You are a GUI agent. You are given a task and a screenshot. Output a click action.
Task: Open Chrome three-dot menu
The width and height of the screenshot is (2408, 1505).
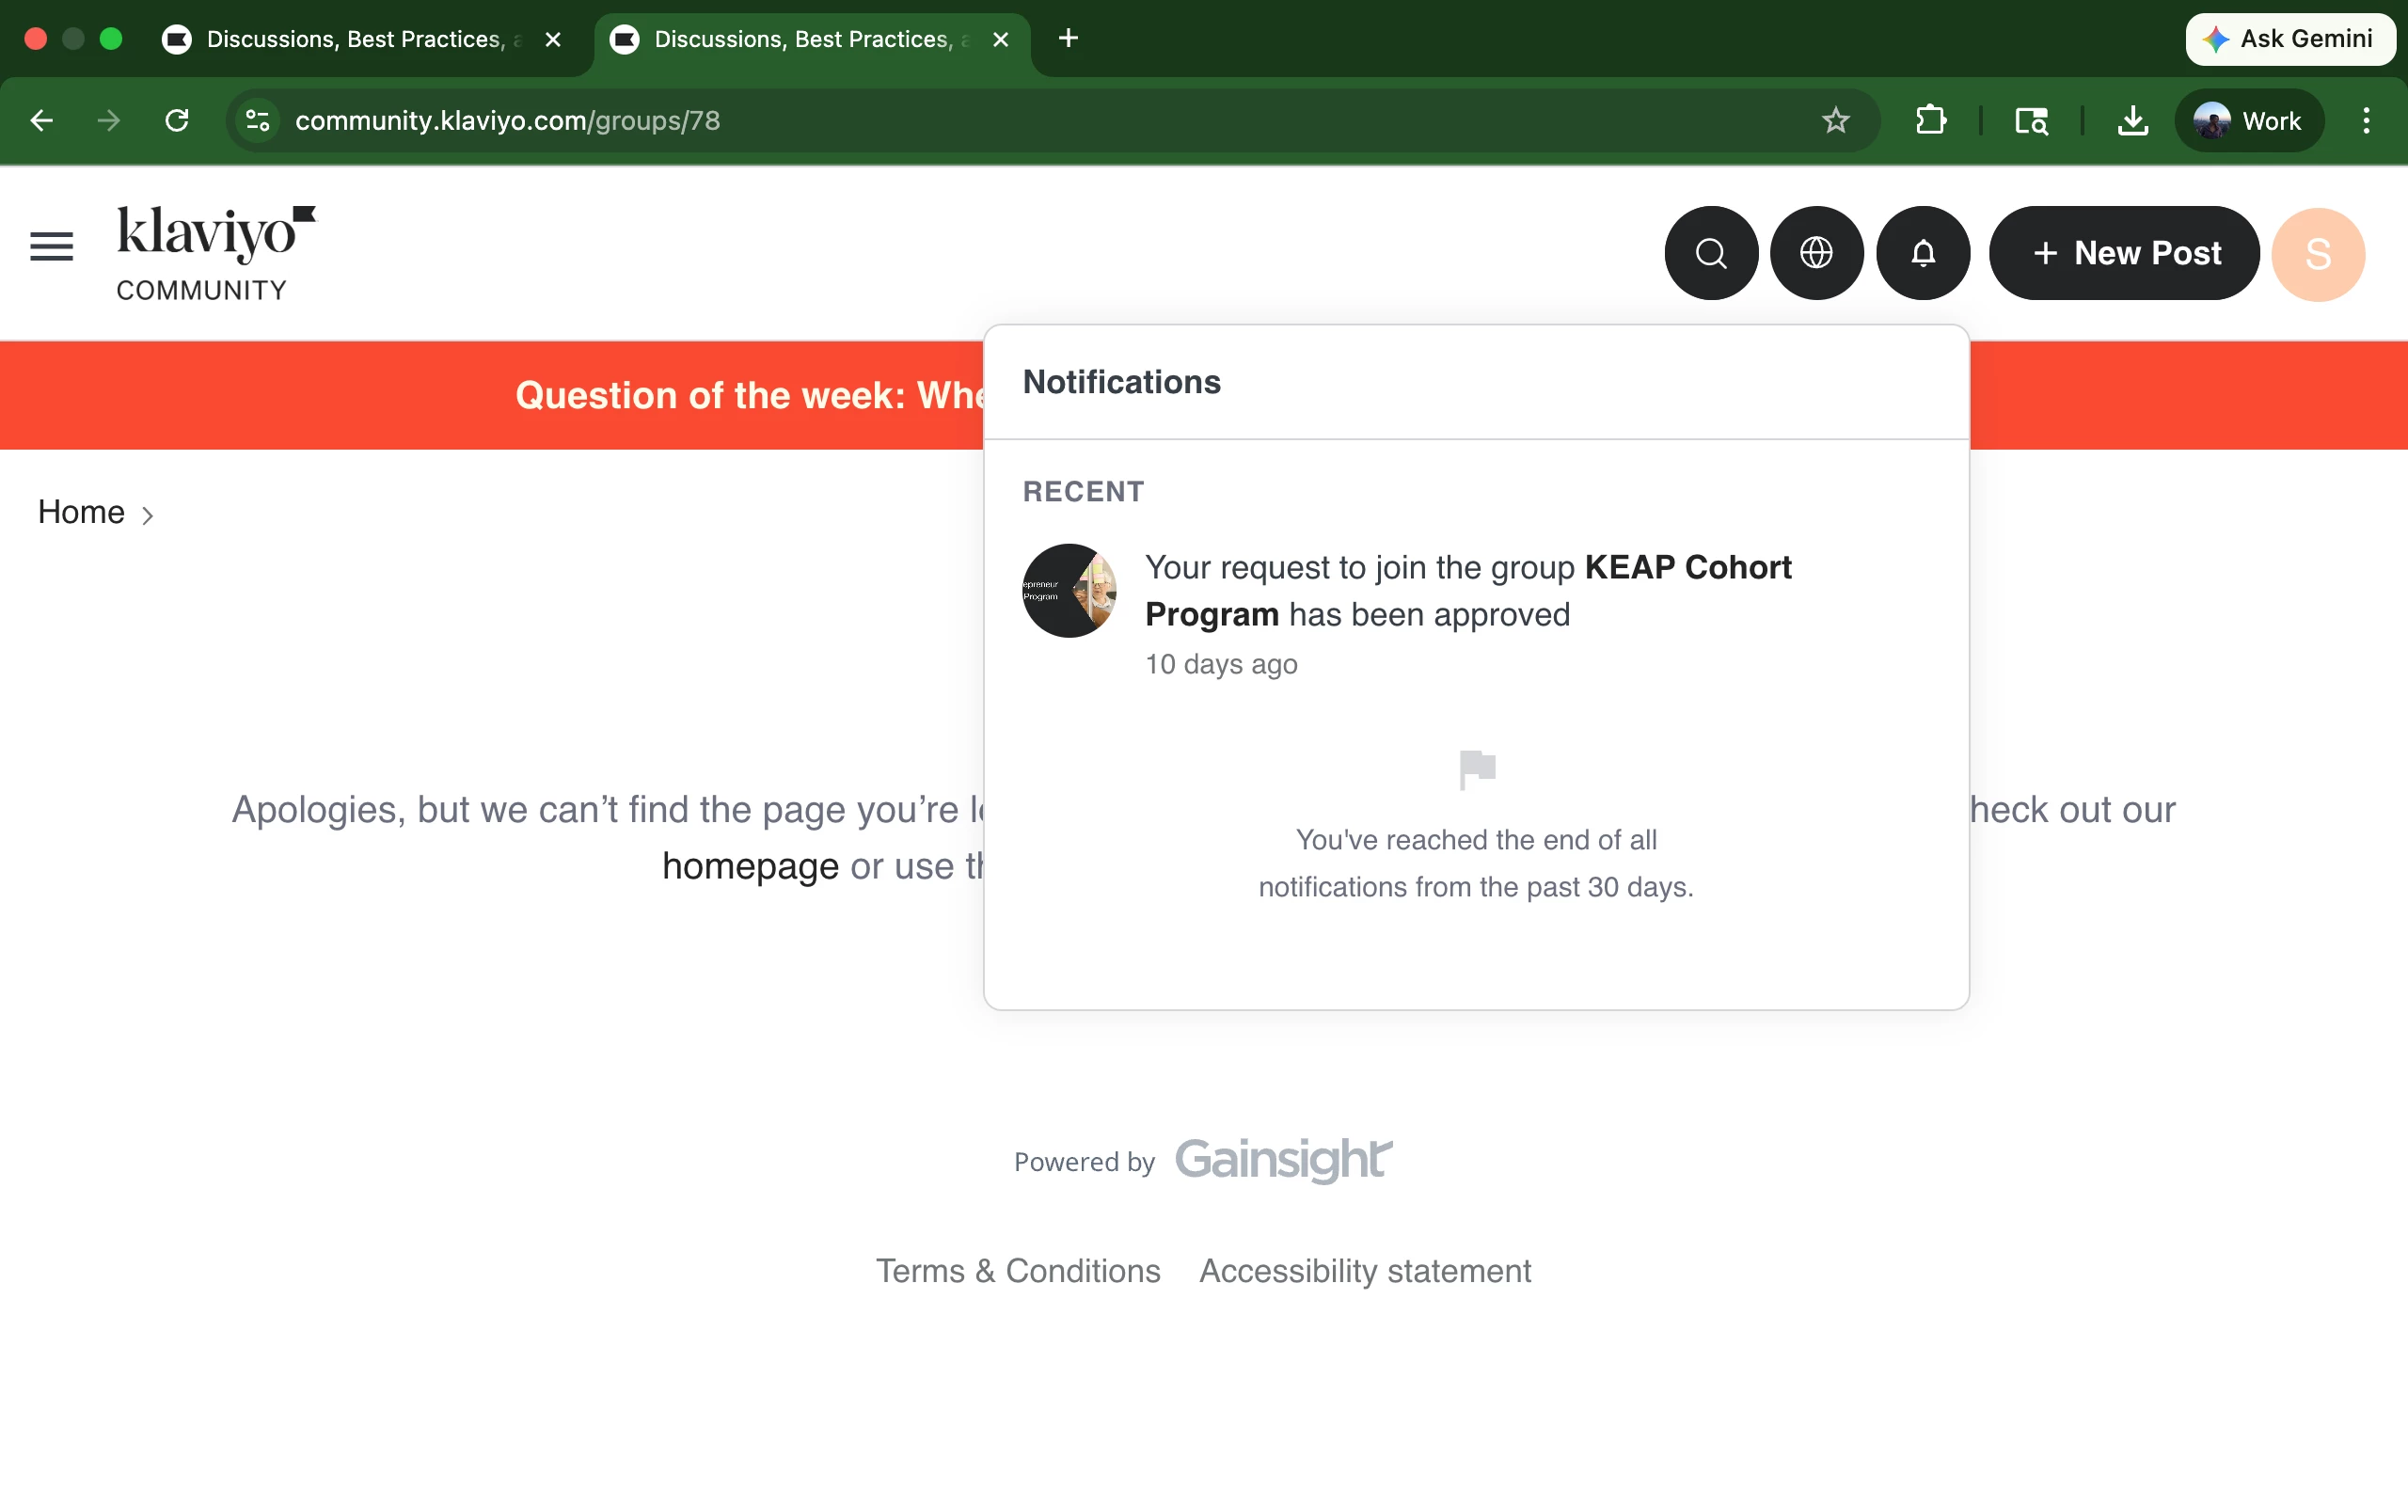pyautogui.click(x=2367, y=120)
